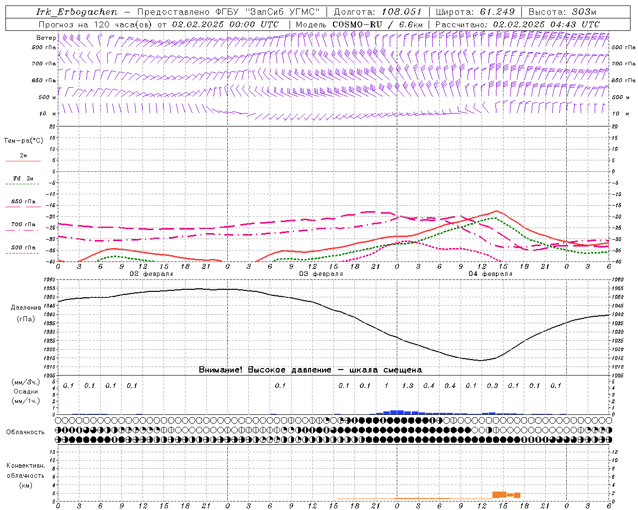The width and height of the screenshot is (638, 510).
Task: Click the warning Внимание! Высокое давление — шкала смещена
Action: point(311,370)
